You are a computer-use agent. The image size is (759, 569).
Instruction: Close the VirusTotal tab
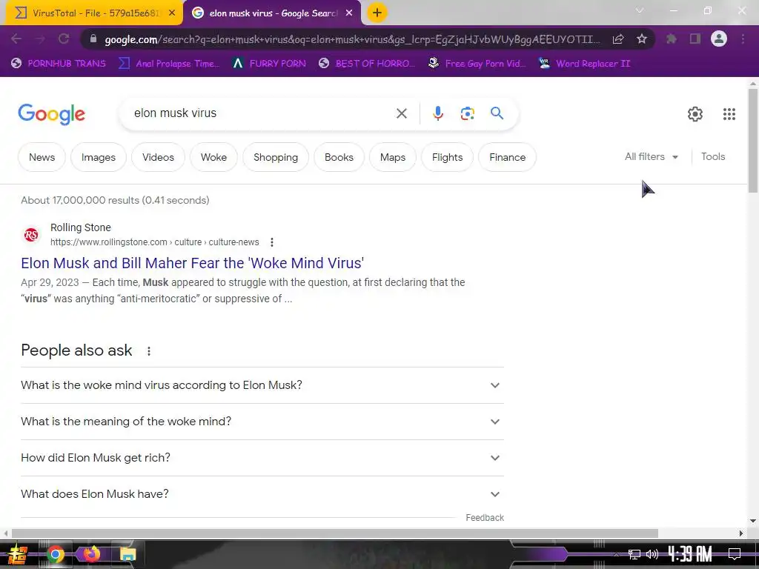click(x=172, y=13)
